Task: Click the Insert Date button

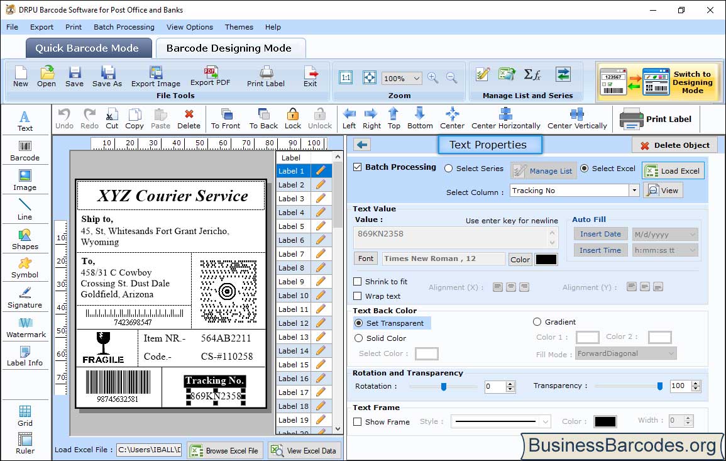Action: (x=600, y=234)
